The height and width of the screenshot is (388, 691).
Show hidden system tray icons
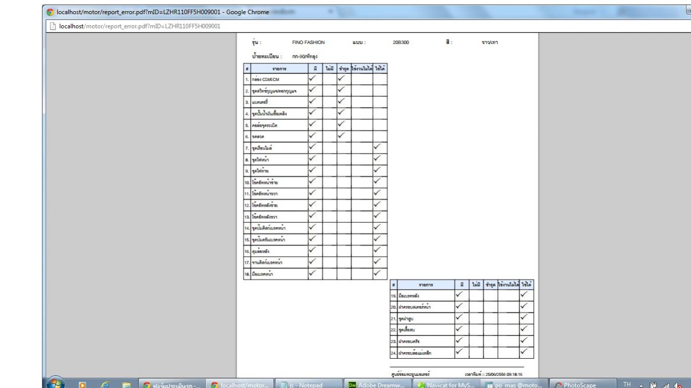[x=641, y=385]
